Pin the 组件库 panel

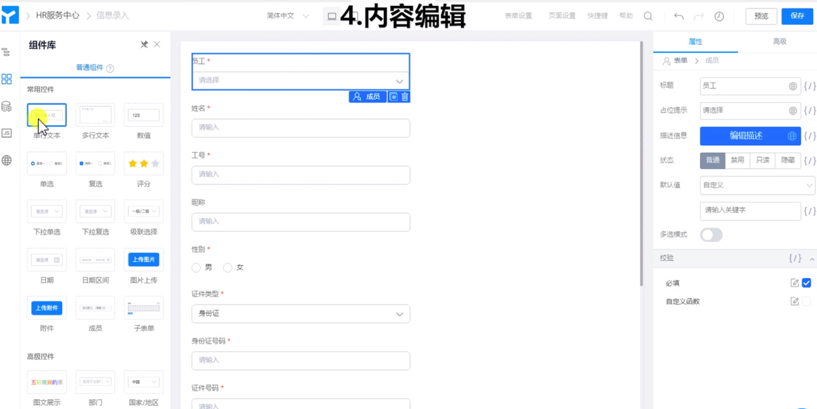[x=144, y=44]
